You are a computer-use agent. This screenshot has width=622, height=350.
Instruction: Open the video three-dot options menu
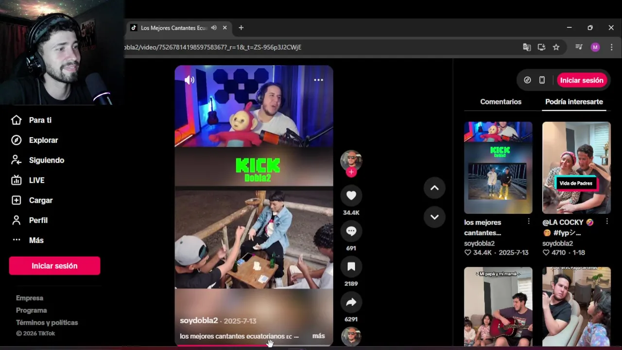[318, 80]
